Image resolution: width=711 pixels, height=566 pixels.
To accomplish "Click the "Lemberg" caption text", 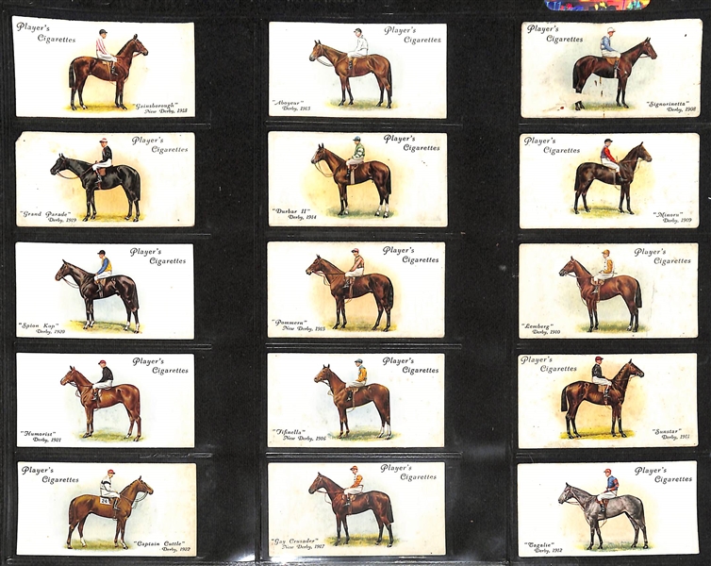I will [537, 326].
